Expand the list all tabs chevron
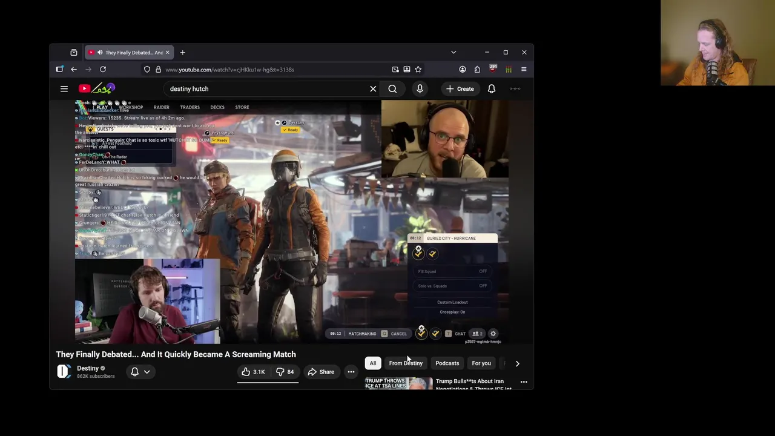 coord(453,53)
